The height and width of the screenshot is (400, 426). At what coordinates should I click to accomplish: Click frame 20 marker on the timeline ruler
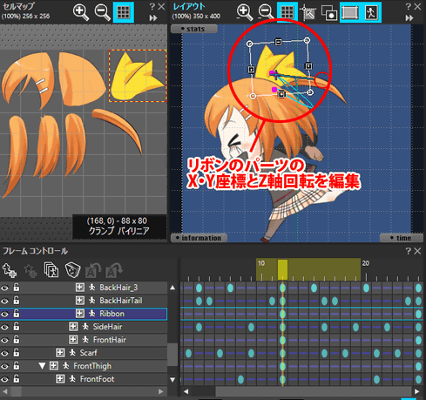(x=366, y=263)
